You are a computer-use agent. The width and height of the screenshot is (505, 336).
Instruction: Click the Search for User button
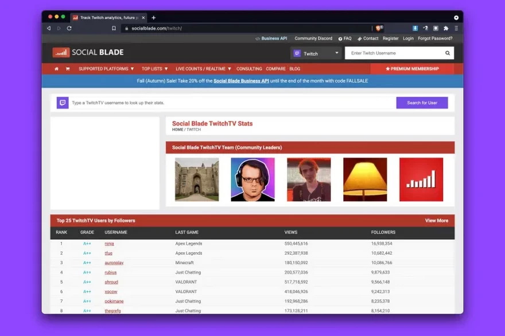[422, 103]
